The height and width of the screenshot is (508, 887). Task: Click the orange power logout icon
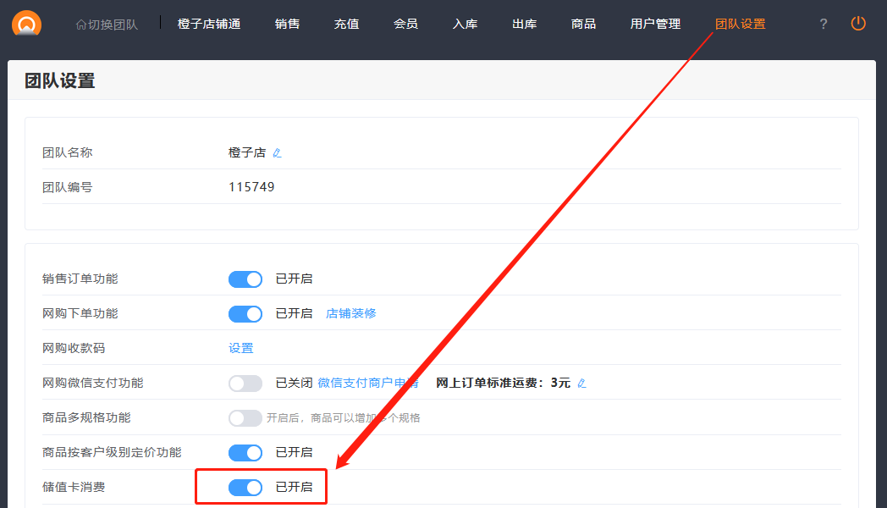point(858,24)
